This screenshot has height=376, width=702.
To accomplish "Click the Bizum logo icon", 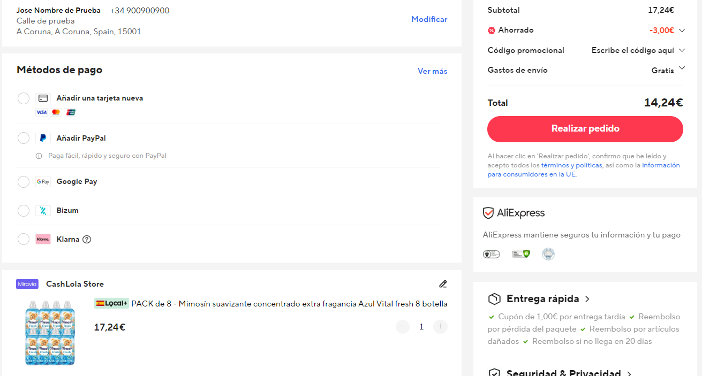I will point(43,211).
